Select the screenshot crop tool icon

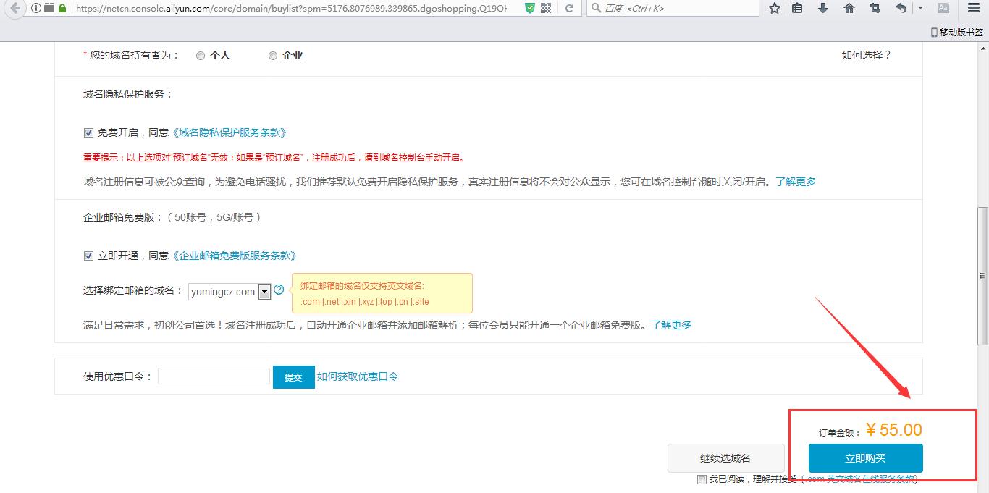[x=874, y=9]
